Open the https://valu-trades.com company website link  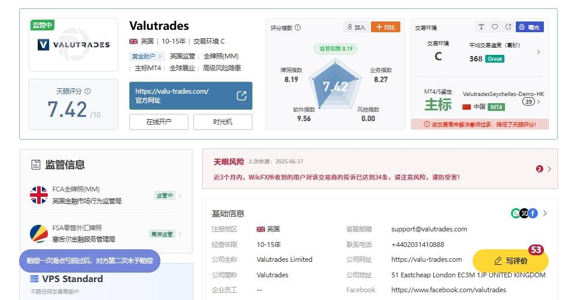click(x=427, y=259)
